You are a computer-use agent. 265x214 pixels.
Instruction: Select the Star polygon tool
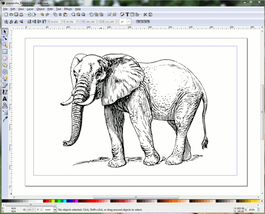click(x=5, y=65)
